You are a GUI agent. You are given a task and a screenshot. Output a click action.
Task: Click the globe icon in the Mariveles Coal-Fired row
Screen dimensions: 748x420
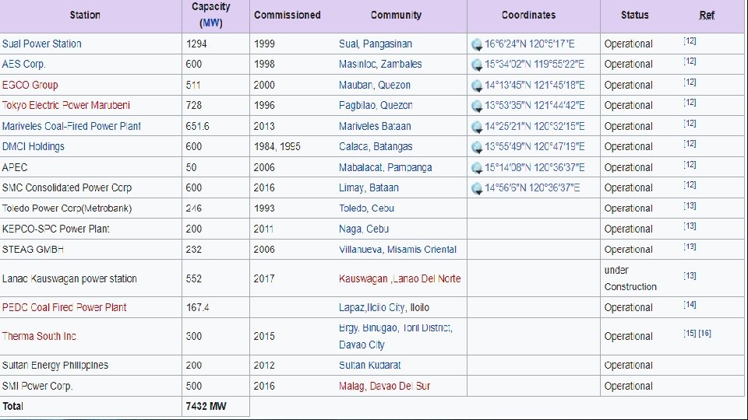(x=477, y=127)
